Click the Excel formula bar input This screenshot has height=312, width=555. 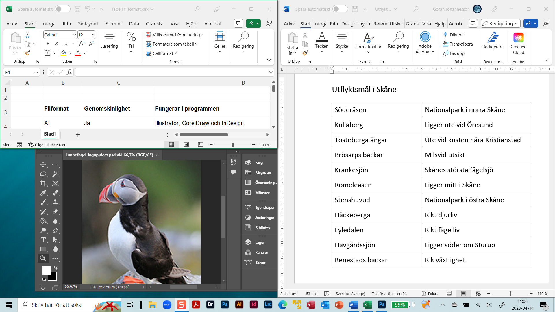pos(171,72)
